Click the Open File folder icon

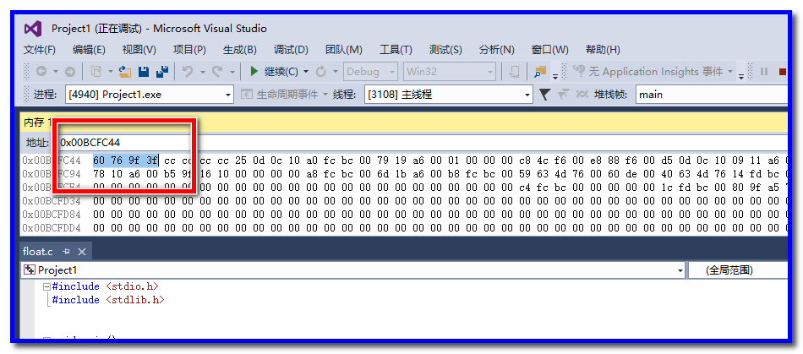125,72
